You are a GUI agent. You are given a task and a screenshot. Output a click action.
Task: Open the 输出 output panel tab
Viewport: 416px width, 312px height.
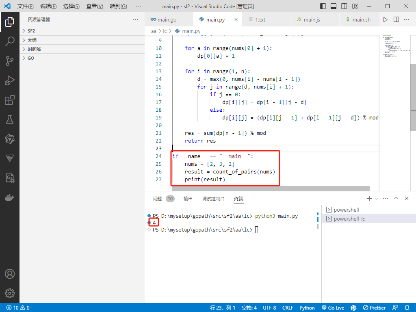pos(188,199)
